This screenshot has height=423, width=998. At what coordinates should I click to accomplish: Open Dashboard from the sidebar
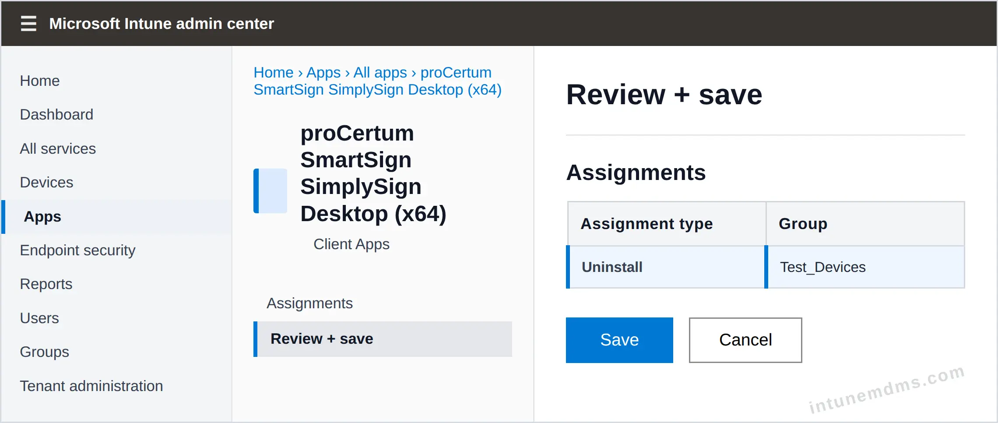tap(56, 114)
